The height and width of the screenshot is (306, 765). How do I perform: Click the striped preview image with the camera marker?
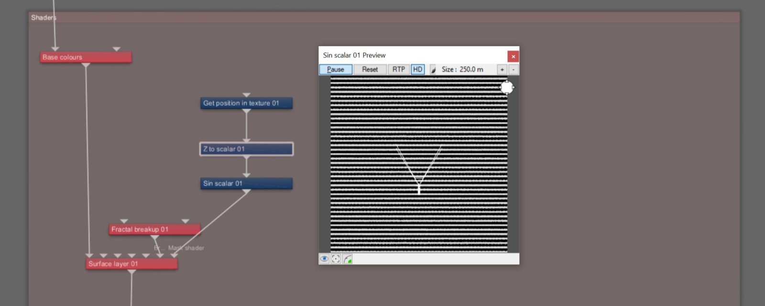[x=419, y=164]
